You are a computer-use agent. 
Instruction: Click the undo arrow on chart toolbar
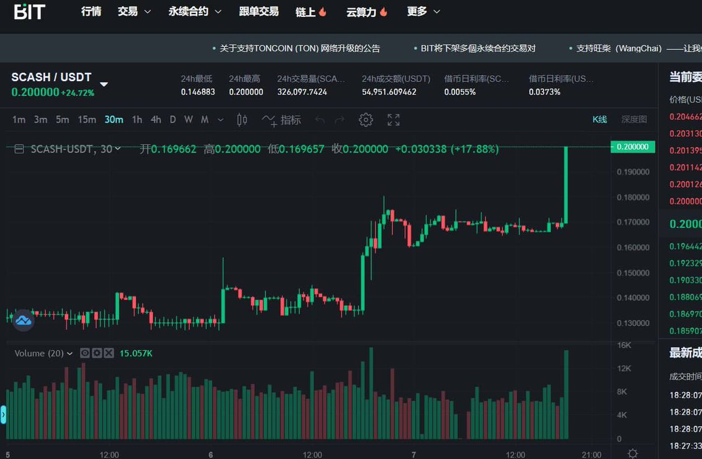319,120
